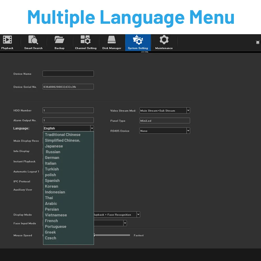The width and height of the screenshot is (261, 261).
Task: Choose Czech language option
Action: [x=50, y=238]
